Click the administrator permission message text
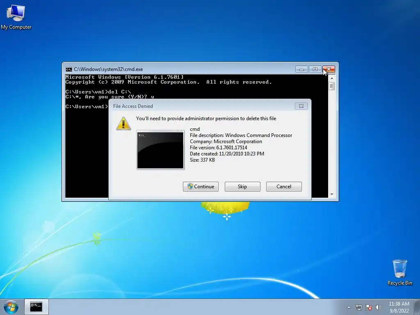Viewport: 420px width, 315px height. [206, 119]
